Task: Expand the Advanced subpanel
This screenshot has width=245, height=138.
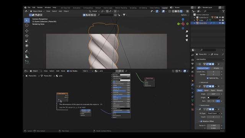Action: pyautogui.click(x=204, y=82)
